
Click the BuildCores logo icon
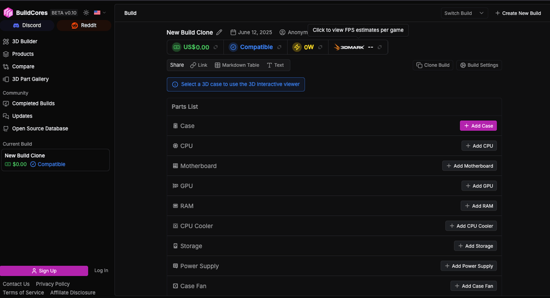click(8, 13)
